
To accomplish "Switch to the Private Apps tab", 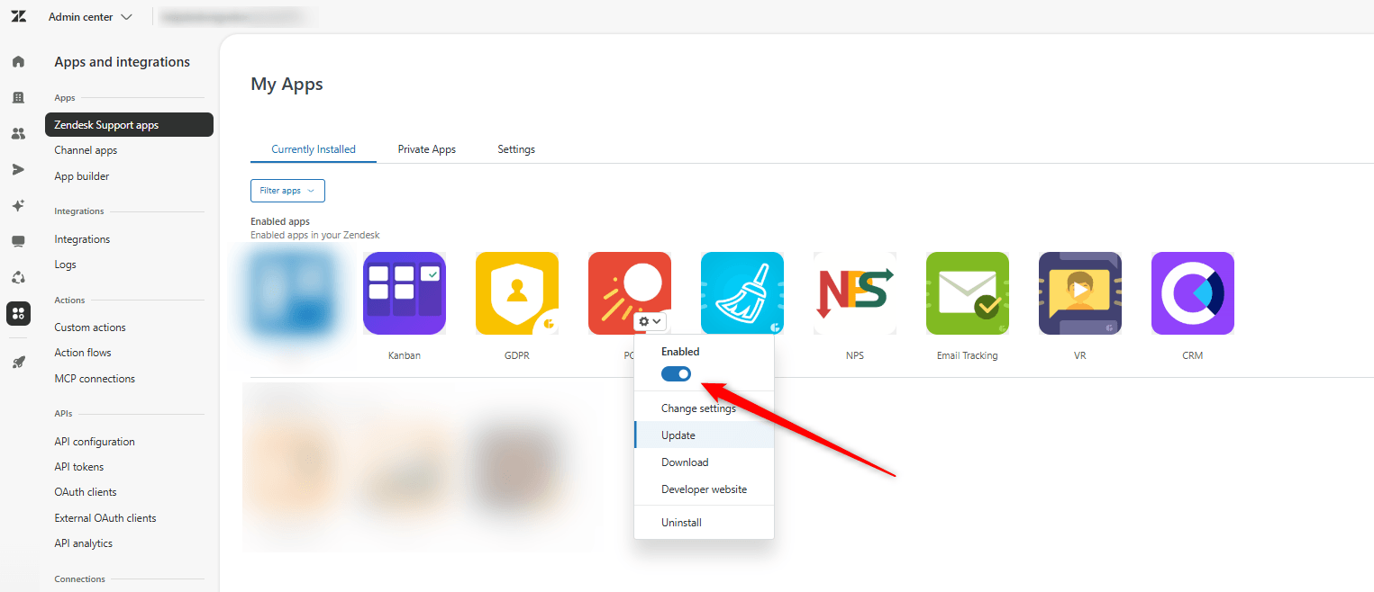I will (427, 149).
